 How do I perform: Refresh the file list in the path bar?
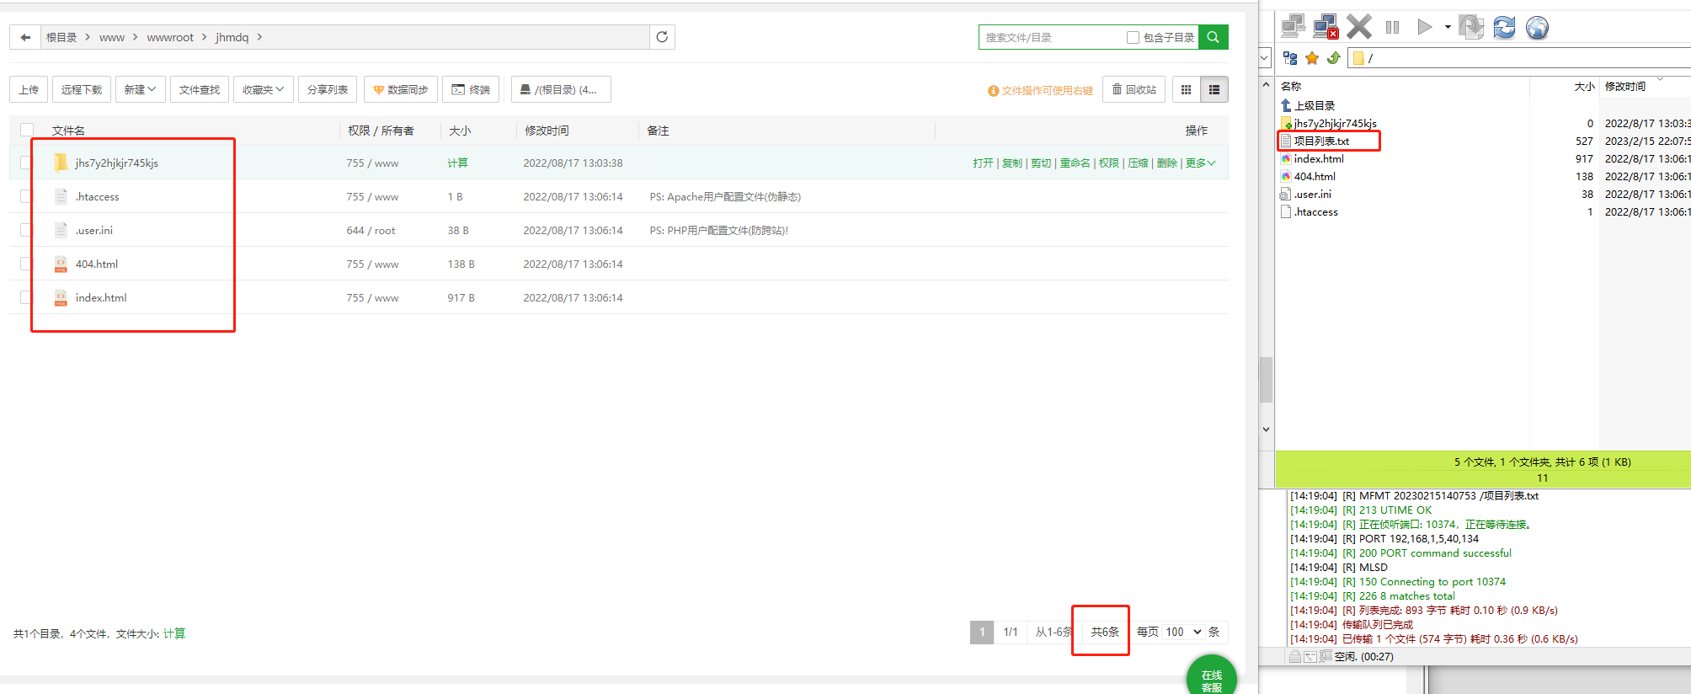pyautogui.click(x=662, y=37)
